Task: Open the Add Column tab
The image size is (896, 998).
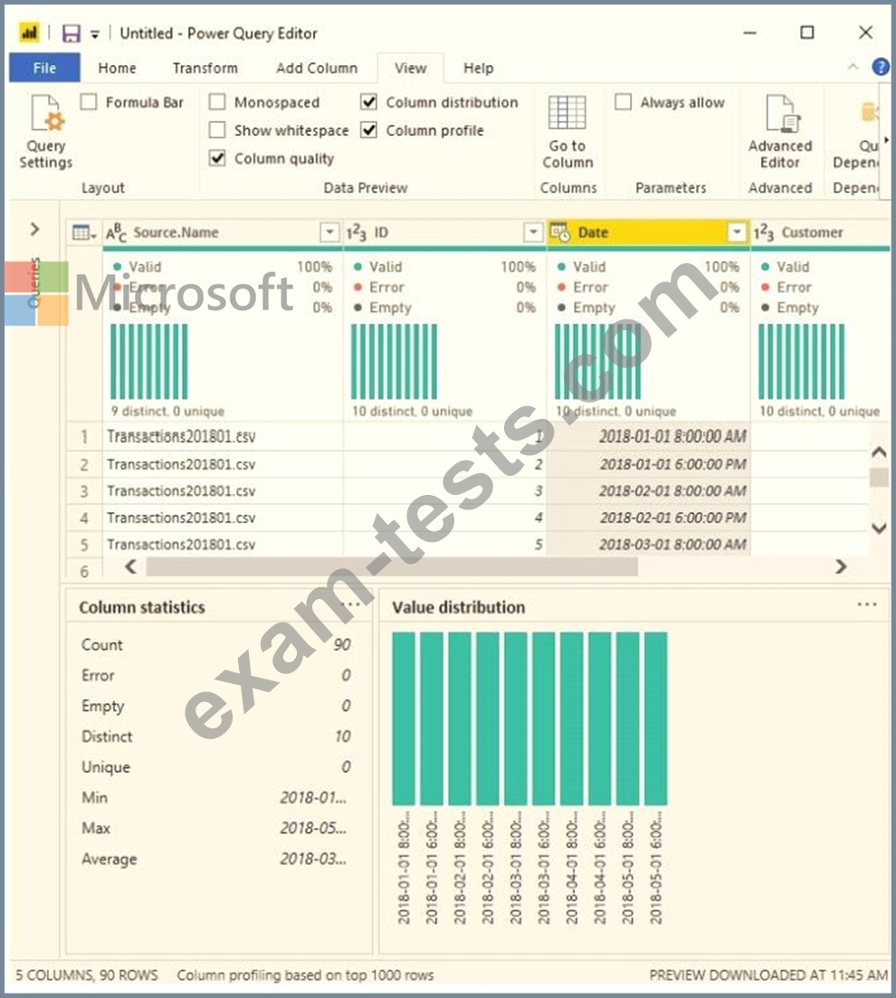Action: click(317, 68)
